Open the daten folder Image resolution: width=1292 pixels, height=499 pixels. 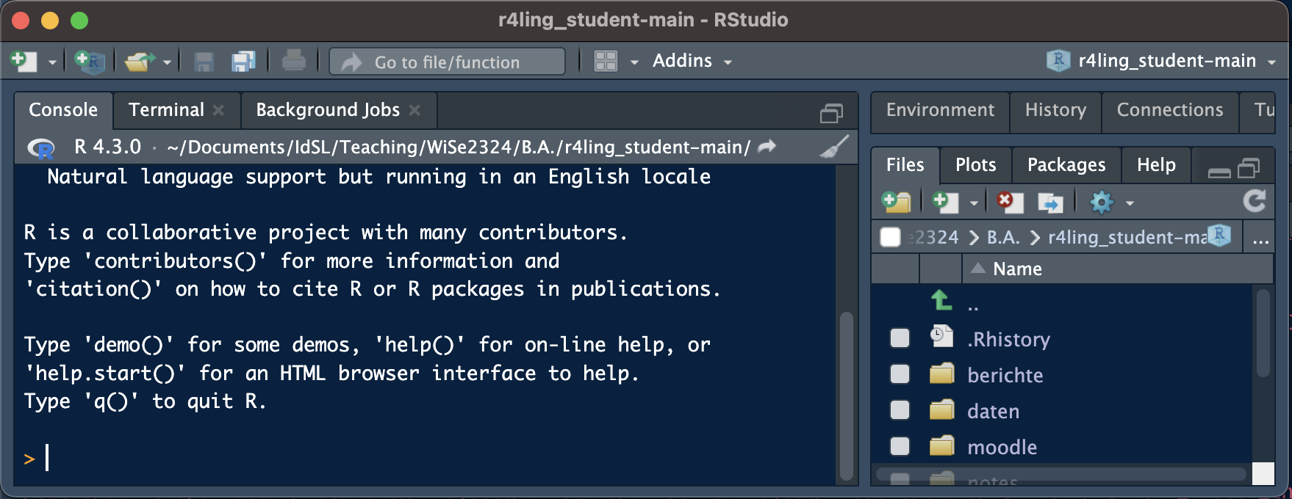[x=993, y=412]
